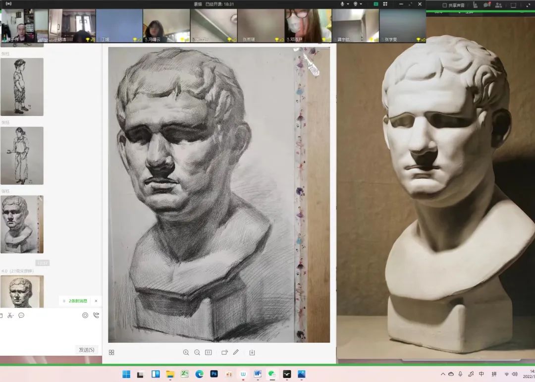This screenshot has width=535, height=382.
Task: Launch Microsoft Edge from the taskbar
Action: pyautogui.click(x=199, y=374)
